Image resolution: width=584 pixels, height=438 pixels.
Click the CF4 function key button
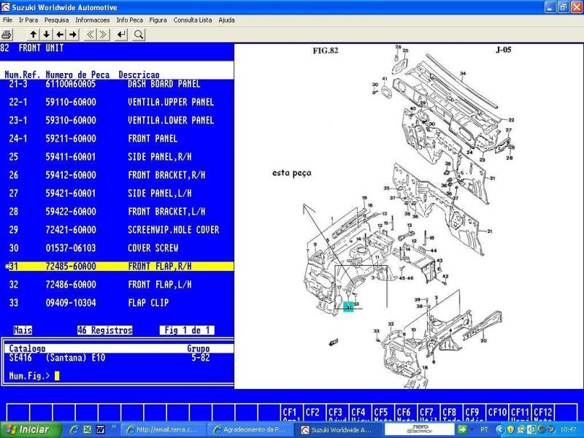[x=360, y=413]
